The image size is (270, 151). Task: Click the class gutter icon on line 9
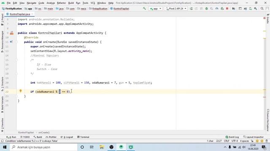[11, 33]
